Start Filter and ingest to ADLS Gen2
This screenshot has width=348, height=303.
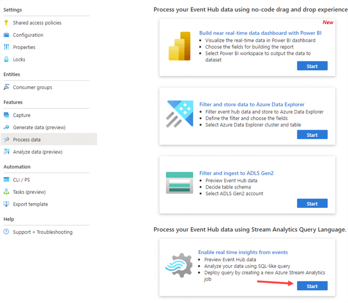pyautogui.click(x=312, y=203)
